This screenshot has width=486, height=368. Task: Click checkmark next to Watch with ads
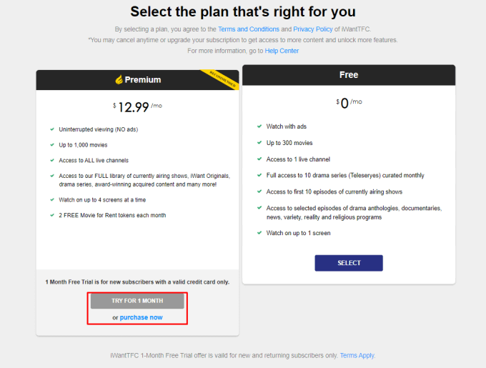[259, 126]
